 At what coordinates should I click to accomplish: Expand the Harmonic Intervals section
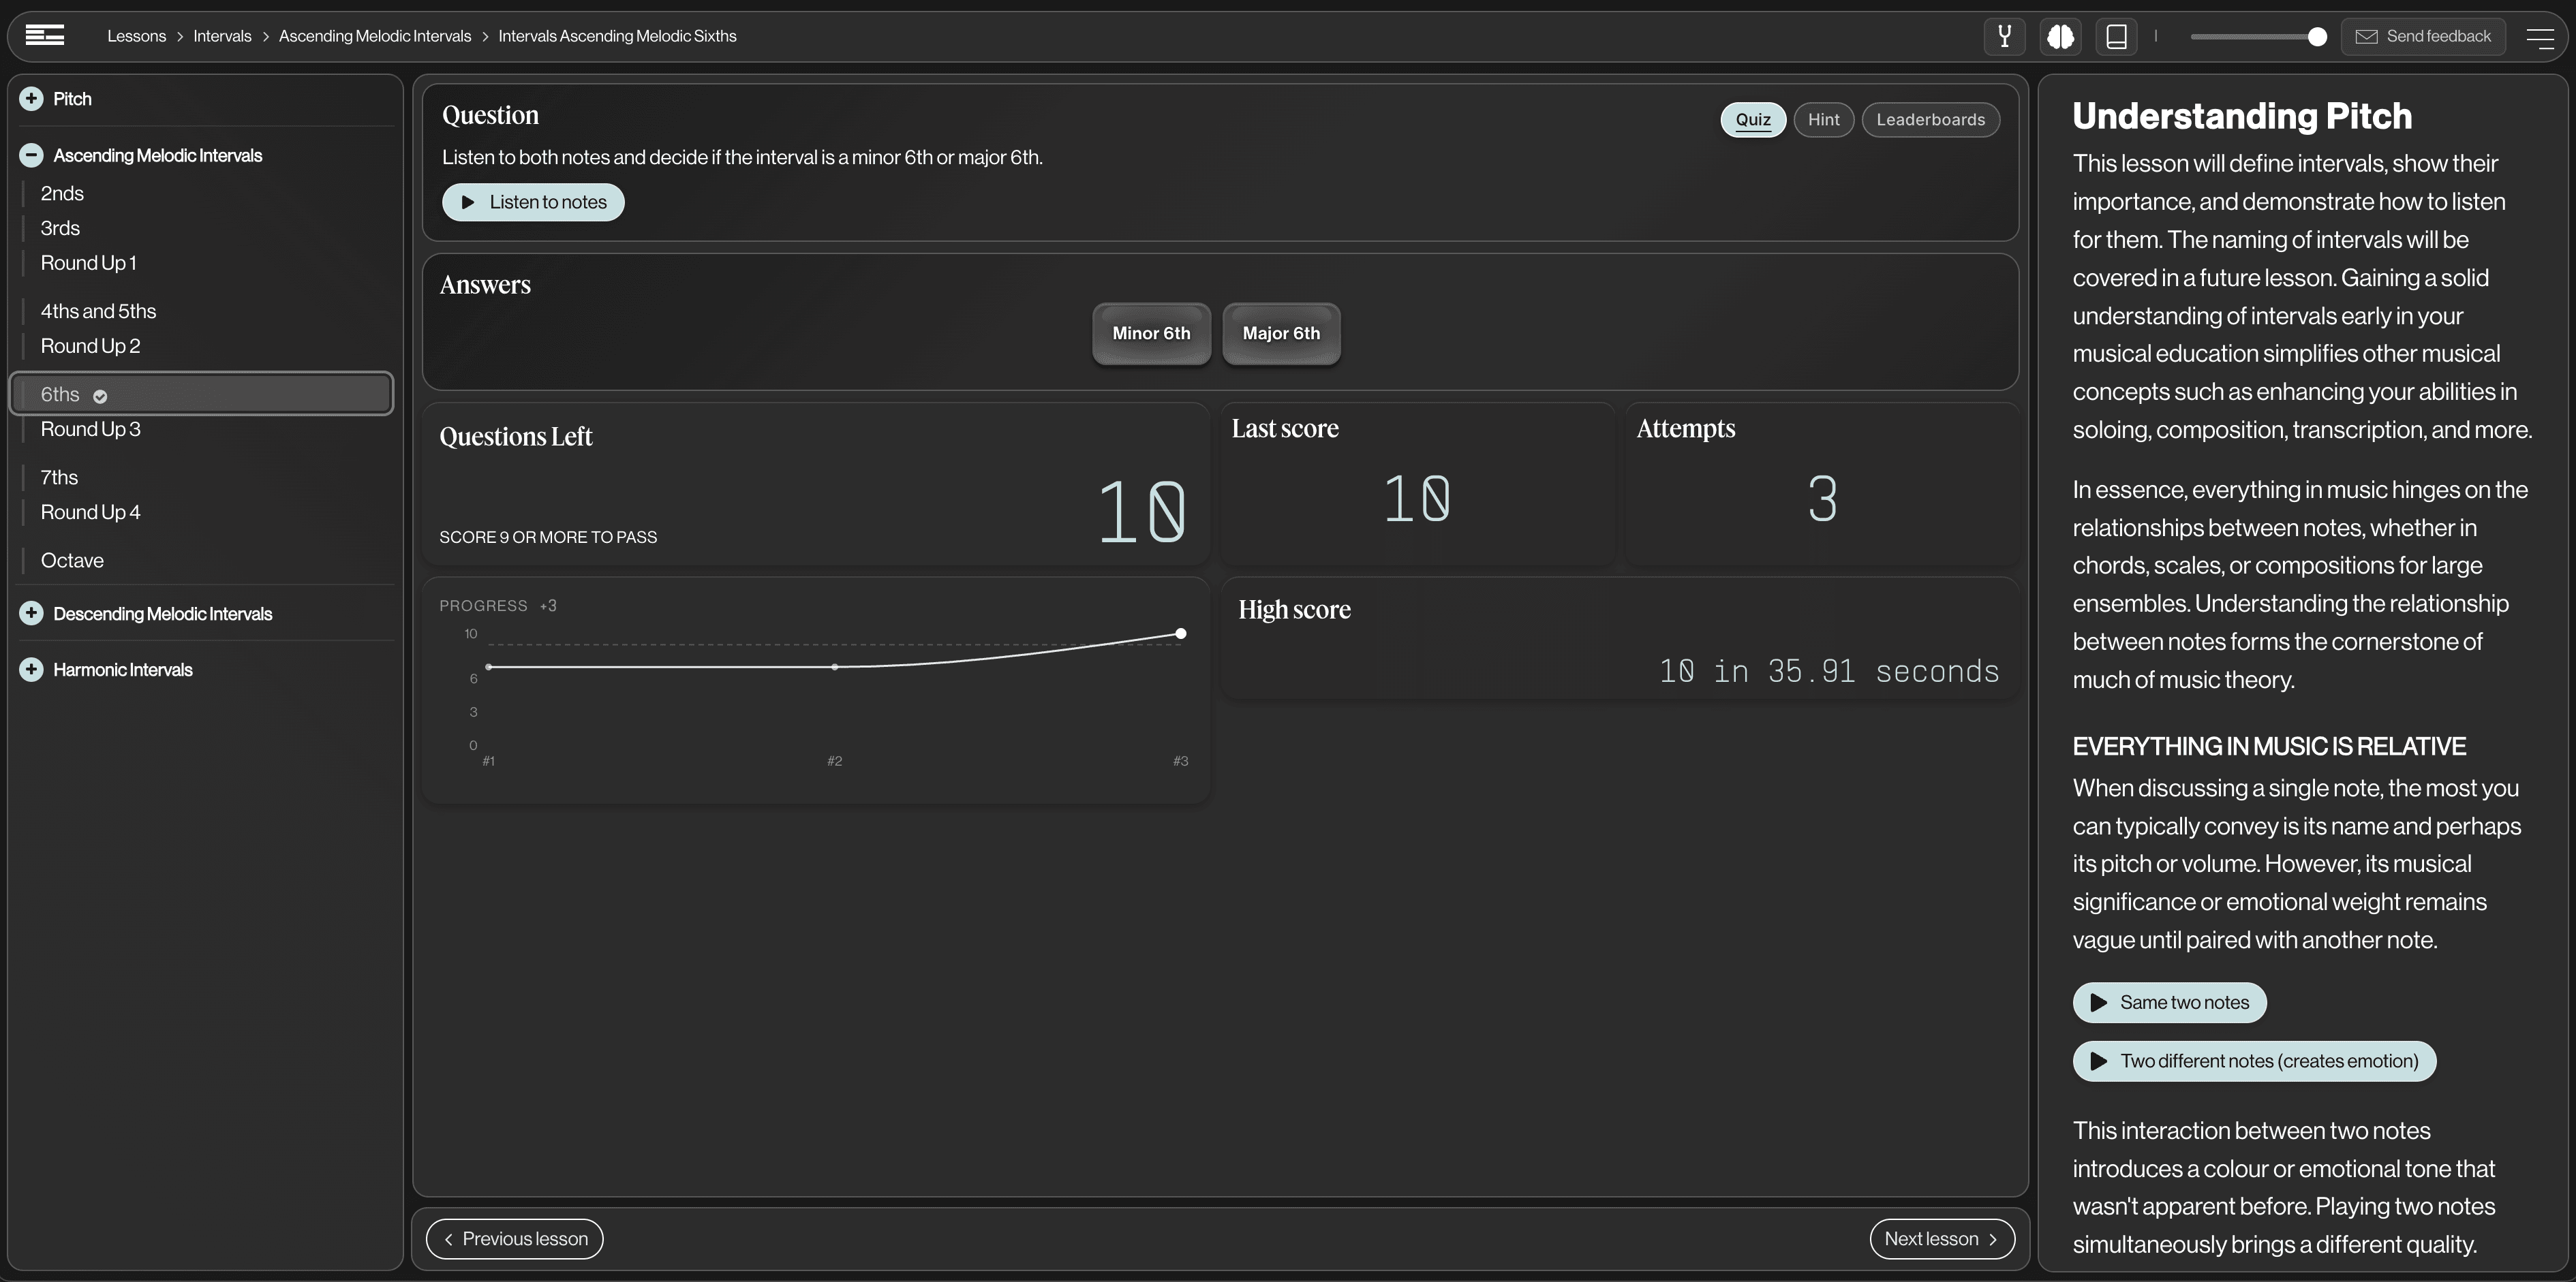pos(31,668)
